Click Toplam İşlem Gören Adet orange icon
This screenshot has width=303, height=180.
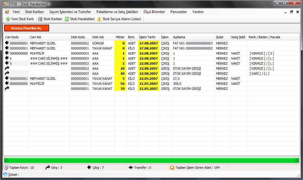tap(172, 168)
